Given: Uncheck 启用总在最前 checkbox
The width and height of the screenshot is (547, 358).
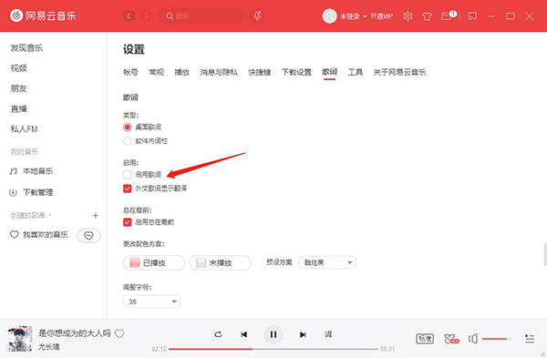Looking at the screenshot, I should (128, 222).
